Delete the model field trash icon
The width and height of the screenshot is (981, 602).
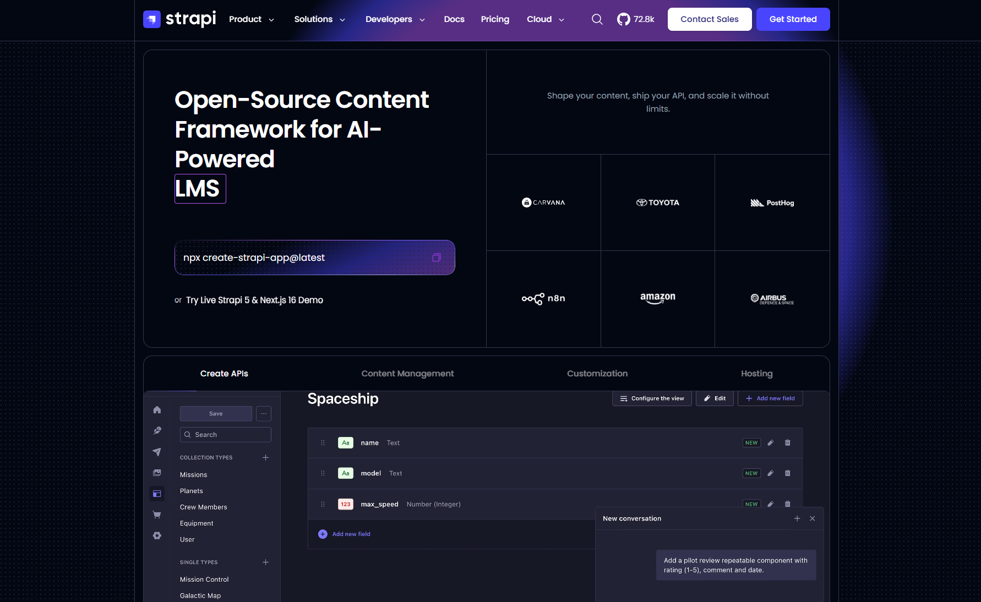(x=788, y=473)
